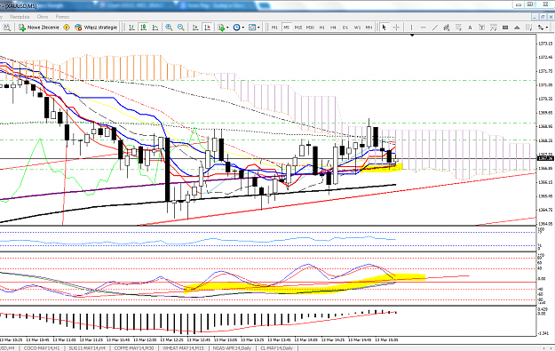Viewport: 555px width, 351px height.
Task: Toggle chart auto scroll
Action: coord(195,28)
